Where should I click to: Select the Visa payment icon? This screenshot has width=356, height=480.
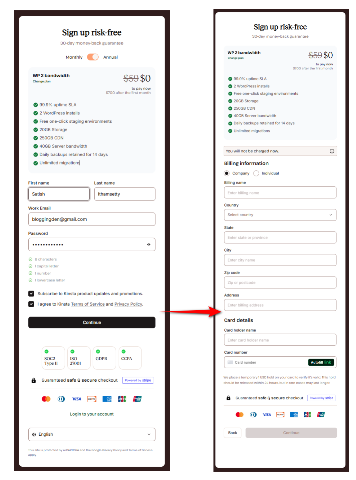(x=76, y=399)
